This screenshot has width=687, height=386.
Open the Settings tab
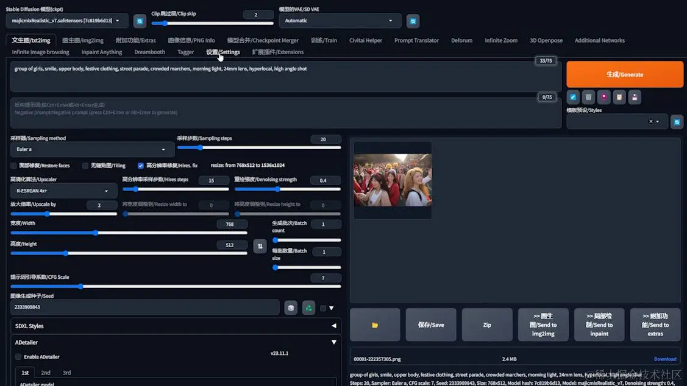pos(223,52)
